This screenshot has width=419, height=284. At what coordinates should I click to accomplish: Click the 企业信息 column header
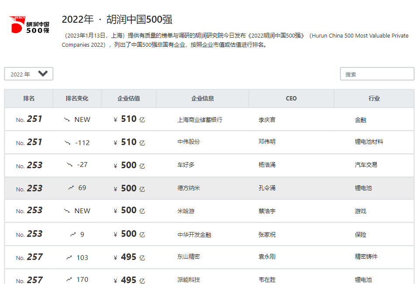(x=203, y=98)
